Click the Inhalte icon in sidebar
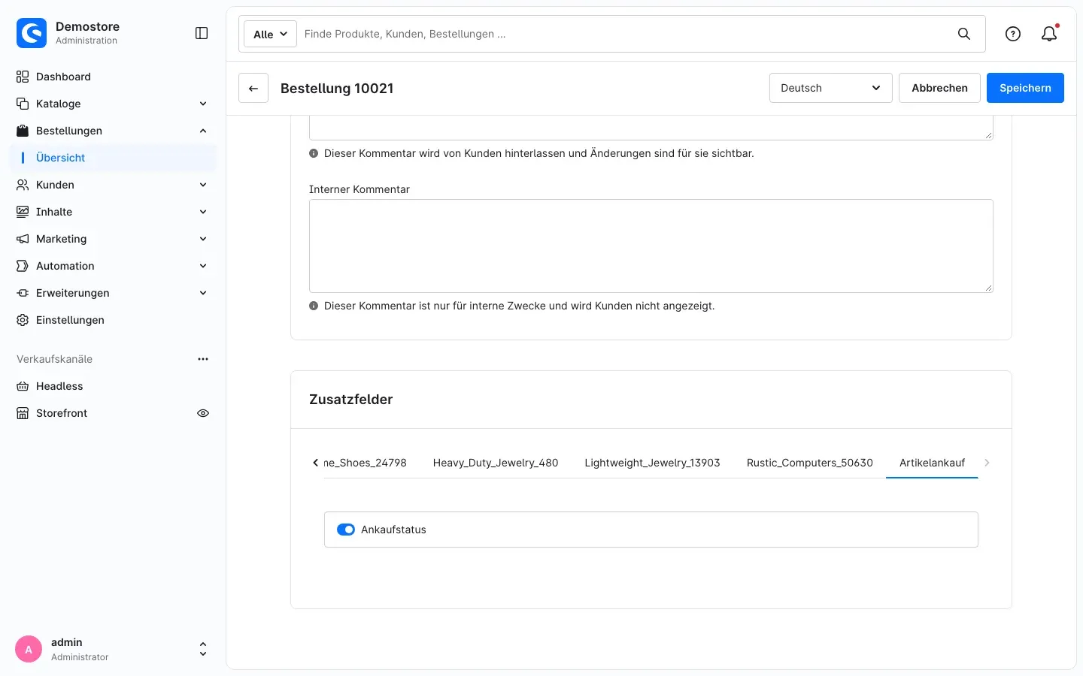 point(23,212)
